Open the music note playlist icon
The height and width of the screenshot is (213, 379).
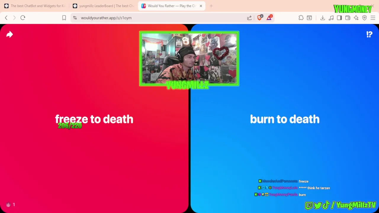pyautogui.click(x=331, y=18)
